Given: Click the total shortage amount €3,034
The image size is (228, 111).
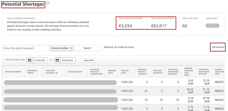Looking at the screenshot, I should (x=125, y=26).
